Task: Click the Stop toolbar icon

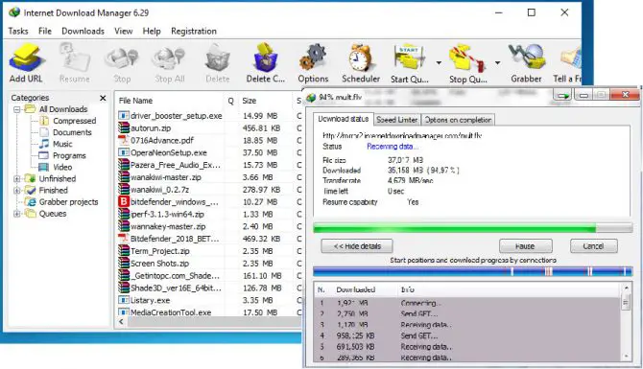Action: 122,63
